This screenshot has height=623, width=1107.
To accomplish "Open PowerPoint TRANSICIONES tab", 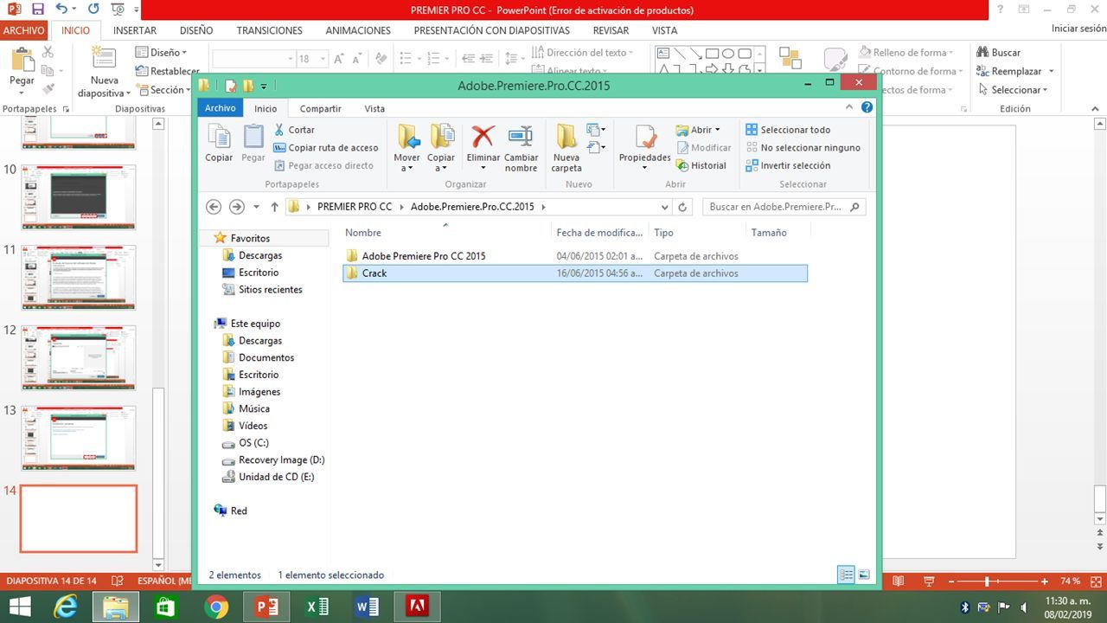I will point(270,30).
